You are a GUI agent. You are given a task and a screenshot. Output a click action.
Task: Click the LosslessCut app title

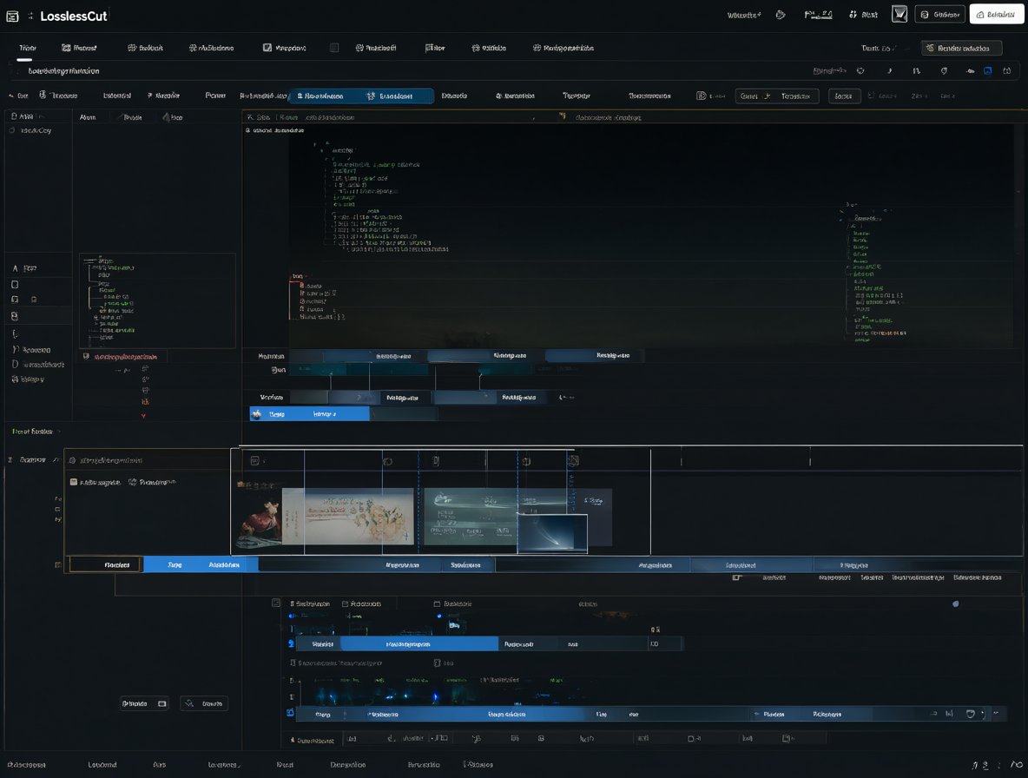[x=74, y=16]
